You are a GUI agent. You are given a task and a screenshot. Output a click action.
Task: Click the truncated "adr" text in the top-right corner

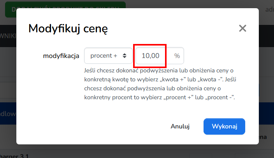[x=269, y=9]
